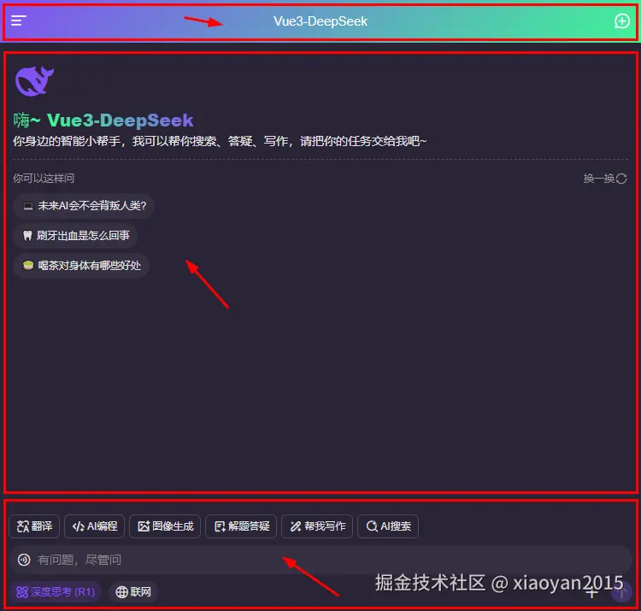Screen dimensions: 641x611
Task: Click the plus attachment icon near send
Action: pyautogui.click(x=591, y=592)
